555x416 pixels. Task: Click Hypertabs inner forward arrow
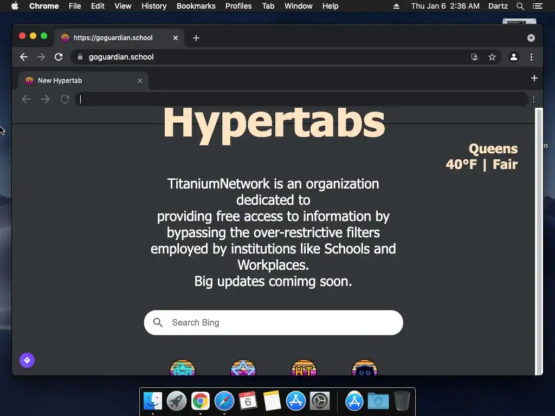(46, 99)
